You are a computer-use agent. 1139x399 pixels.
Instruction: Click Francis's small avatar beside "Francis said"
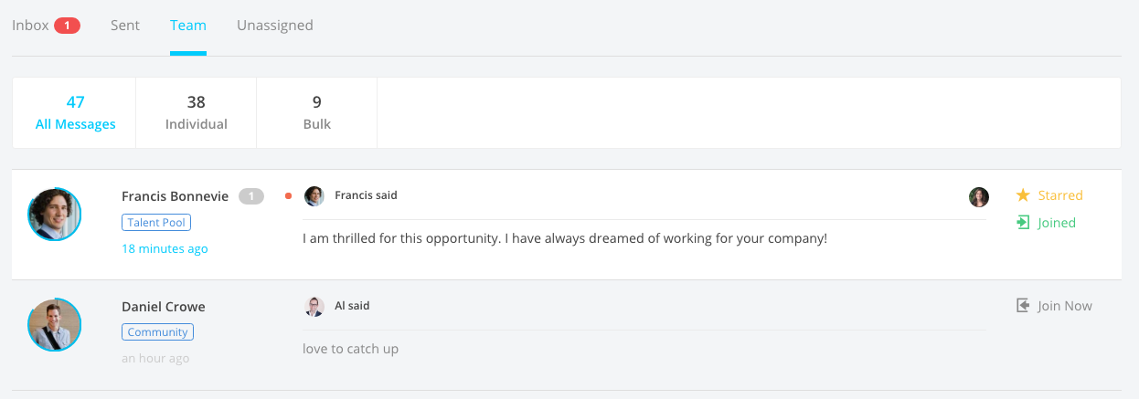point(314,195)
